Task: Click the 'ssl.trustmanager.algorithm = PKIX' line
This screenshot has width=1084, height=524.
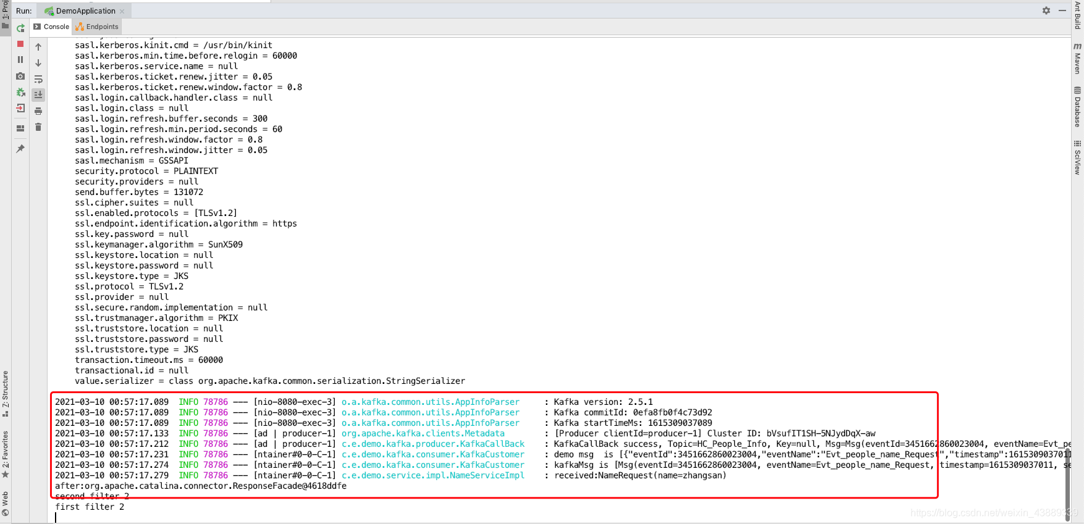Action: tap(156, 318)
